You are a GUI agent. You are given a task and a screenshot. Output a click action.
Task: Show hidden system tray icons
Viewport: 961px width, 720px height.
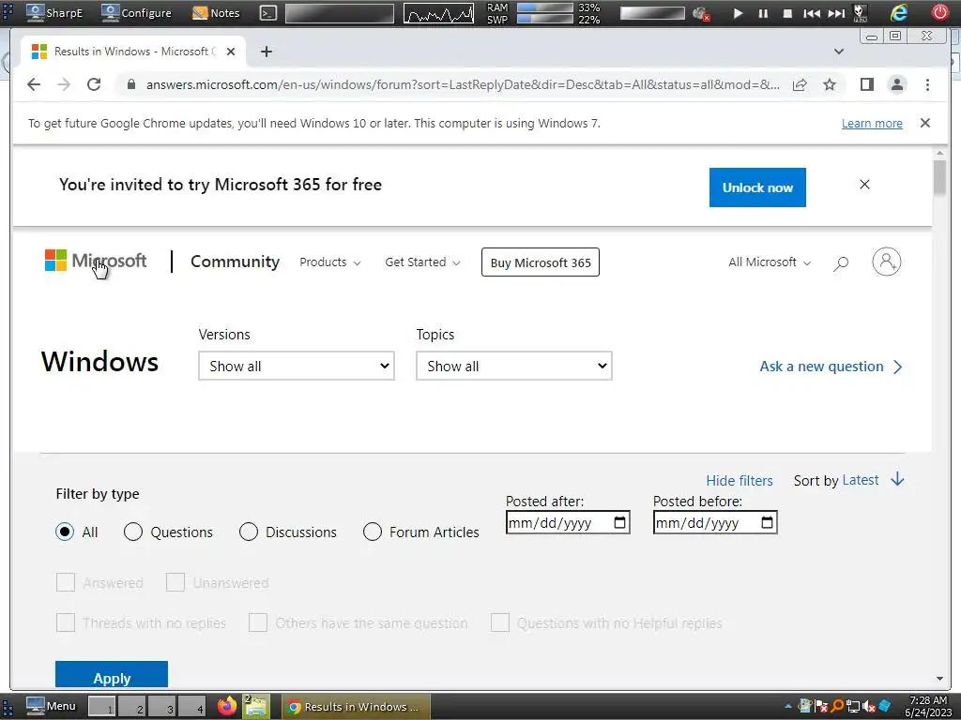click(788, 707)
